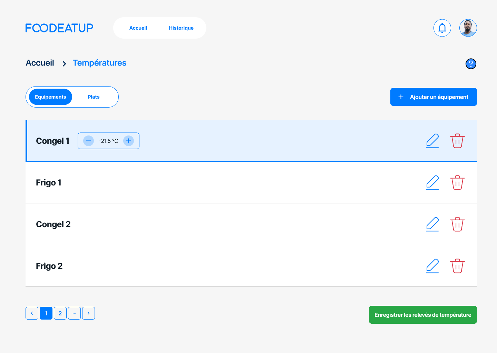Viewport: 497px width, 353px height.
Task: Select the Frigo 2 row label
Action: [49, 266]
